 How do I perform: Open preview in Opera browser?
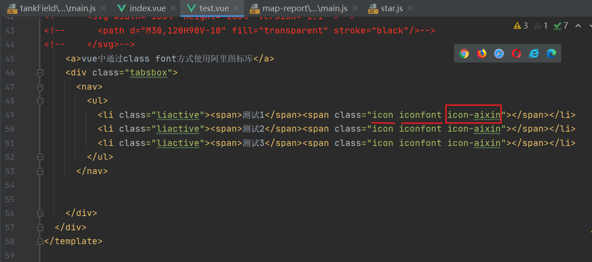coord(516,54)
